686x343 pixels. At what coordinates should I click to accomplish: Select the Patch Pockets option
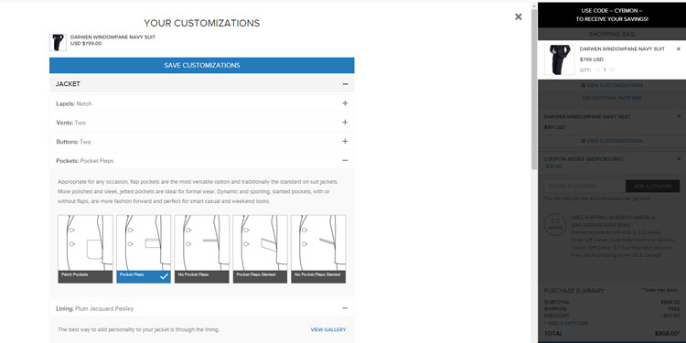85,249
